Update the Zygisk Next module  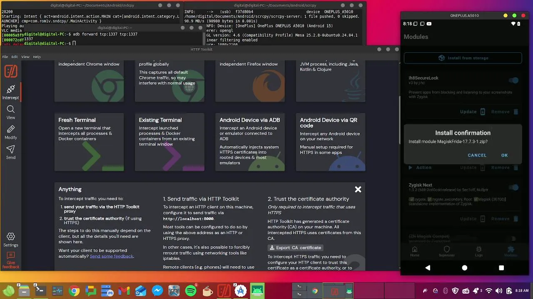[473, 219]
